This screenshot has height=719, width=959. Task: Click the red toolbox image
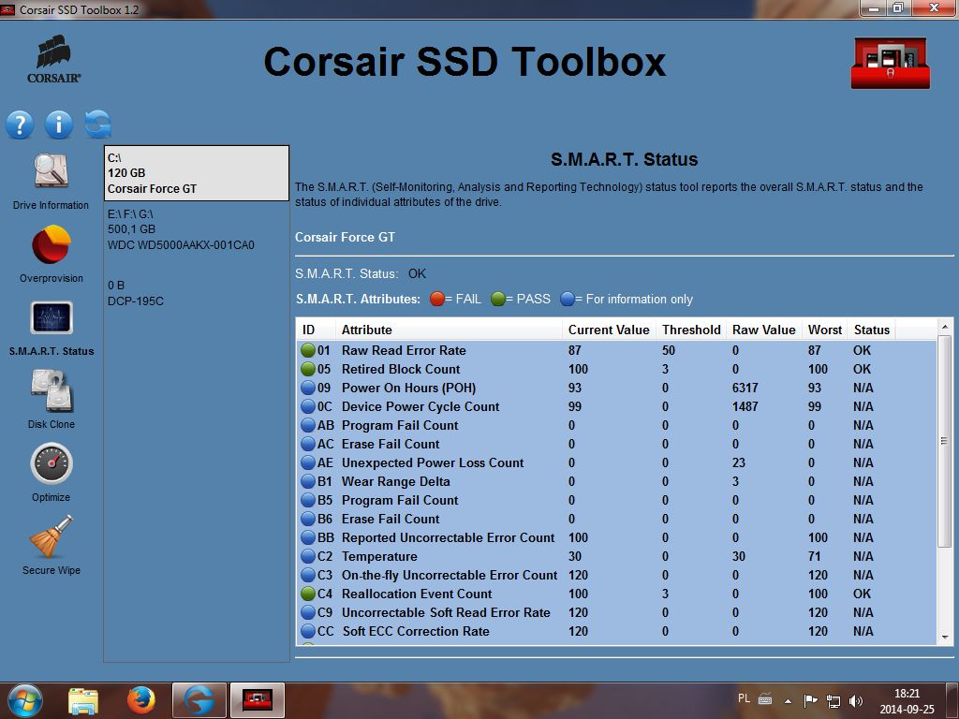(890, 64)
